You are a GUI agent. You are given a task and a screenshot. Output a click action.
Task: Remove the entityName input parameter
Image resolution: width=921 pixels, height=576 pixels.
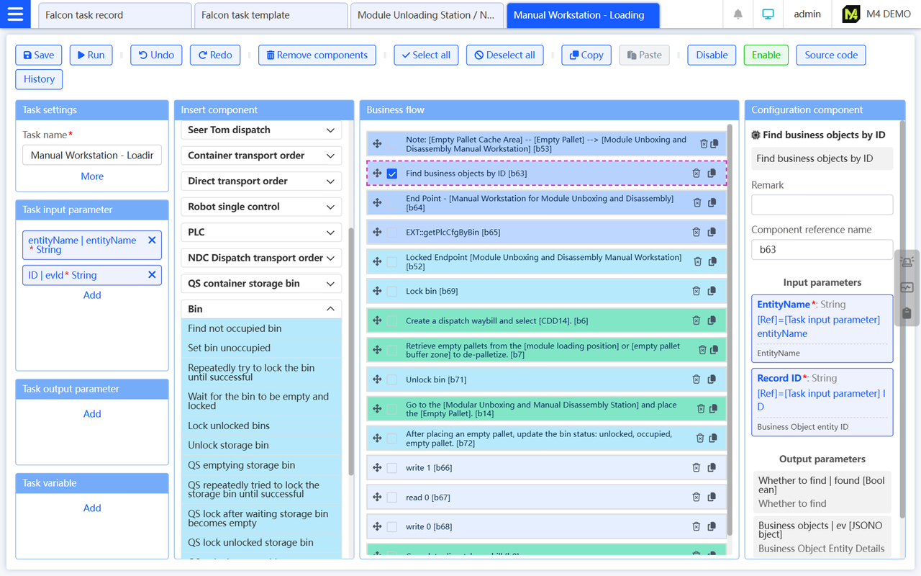click(x=152, y=240)
